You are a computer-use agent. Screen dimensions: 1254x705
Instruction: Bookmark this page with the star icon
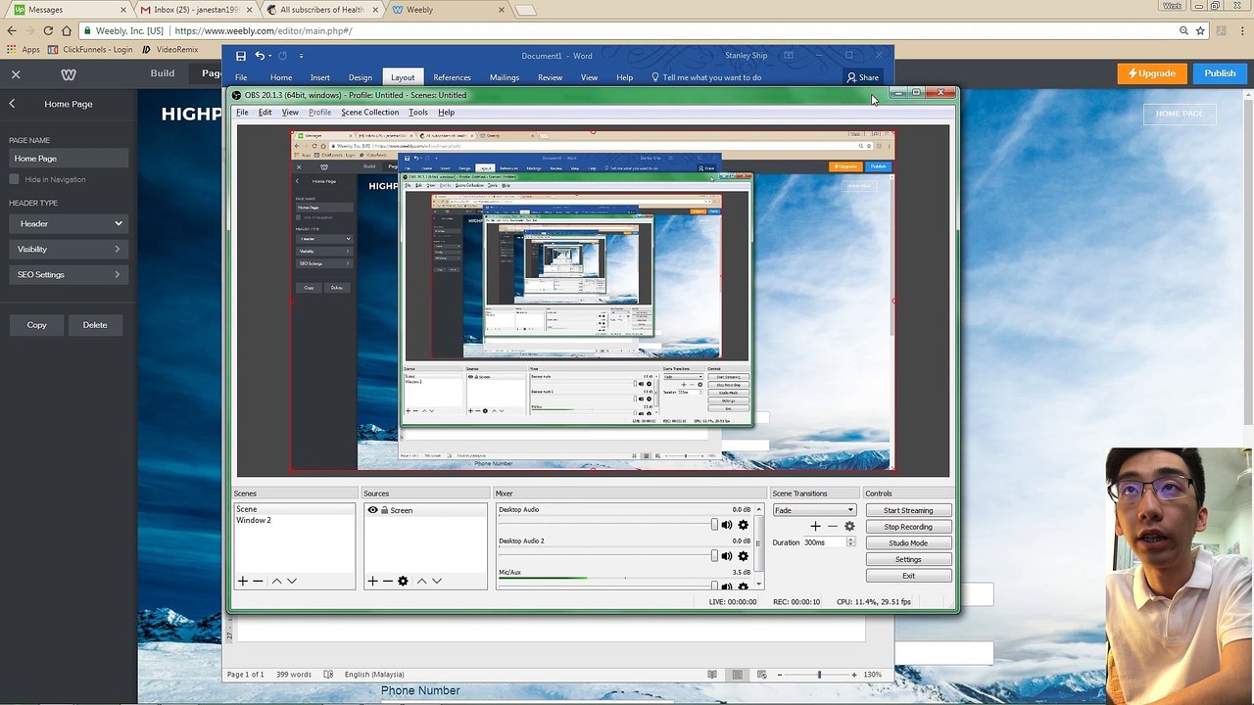[x=1200, y=30]
